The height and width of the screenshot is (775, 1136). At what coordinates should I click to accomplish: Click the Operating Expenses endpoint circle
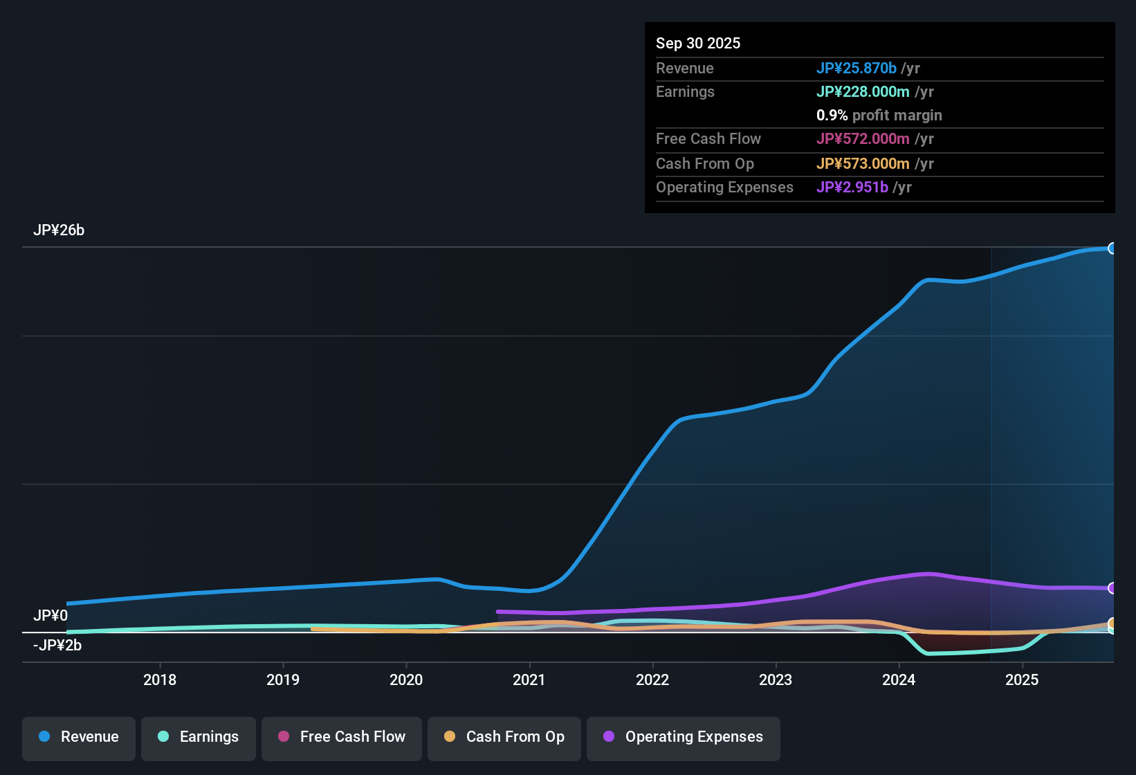tap(1113, 588)
